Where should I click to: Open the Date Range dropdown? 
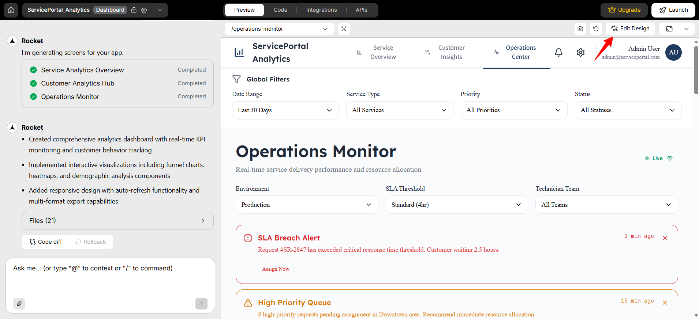[x=285, y=110]
